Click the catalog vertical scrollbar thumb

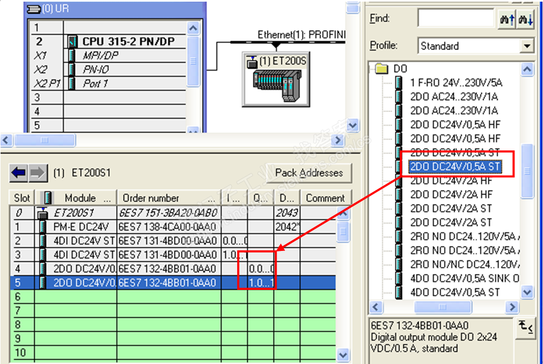[528, 171]
